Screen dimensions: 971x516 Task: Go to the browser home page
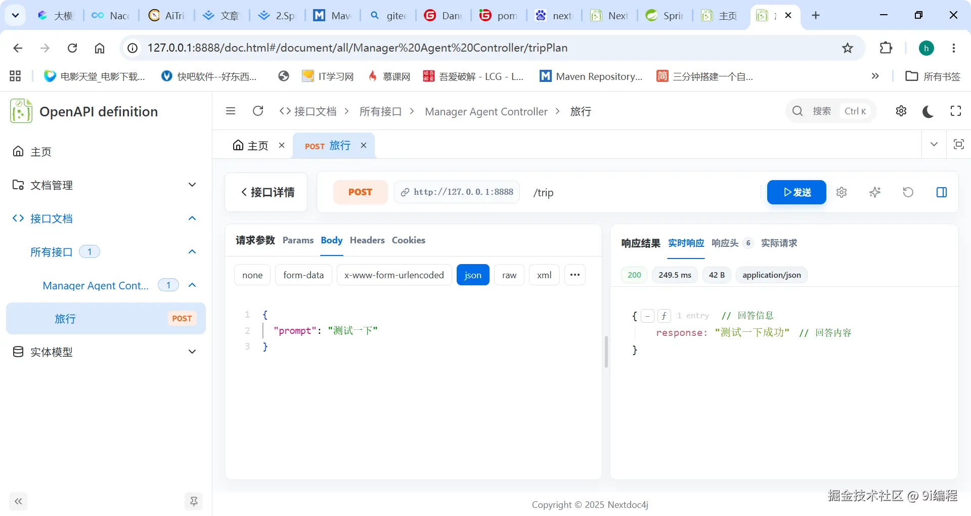click(x=100, y=48)
